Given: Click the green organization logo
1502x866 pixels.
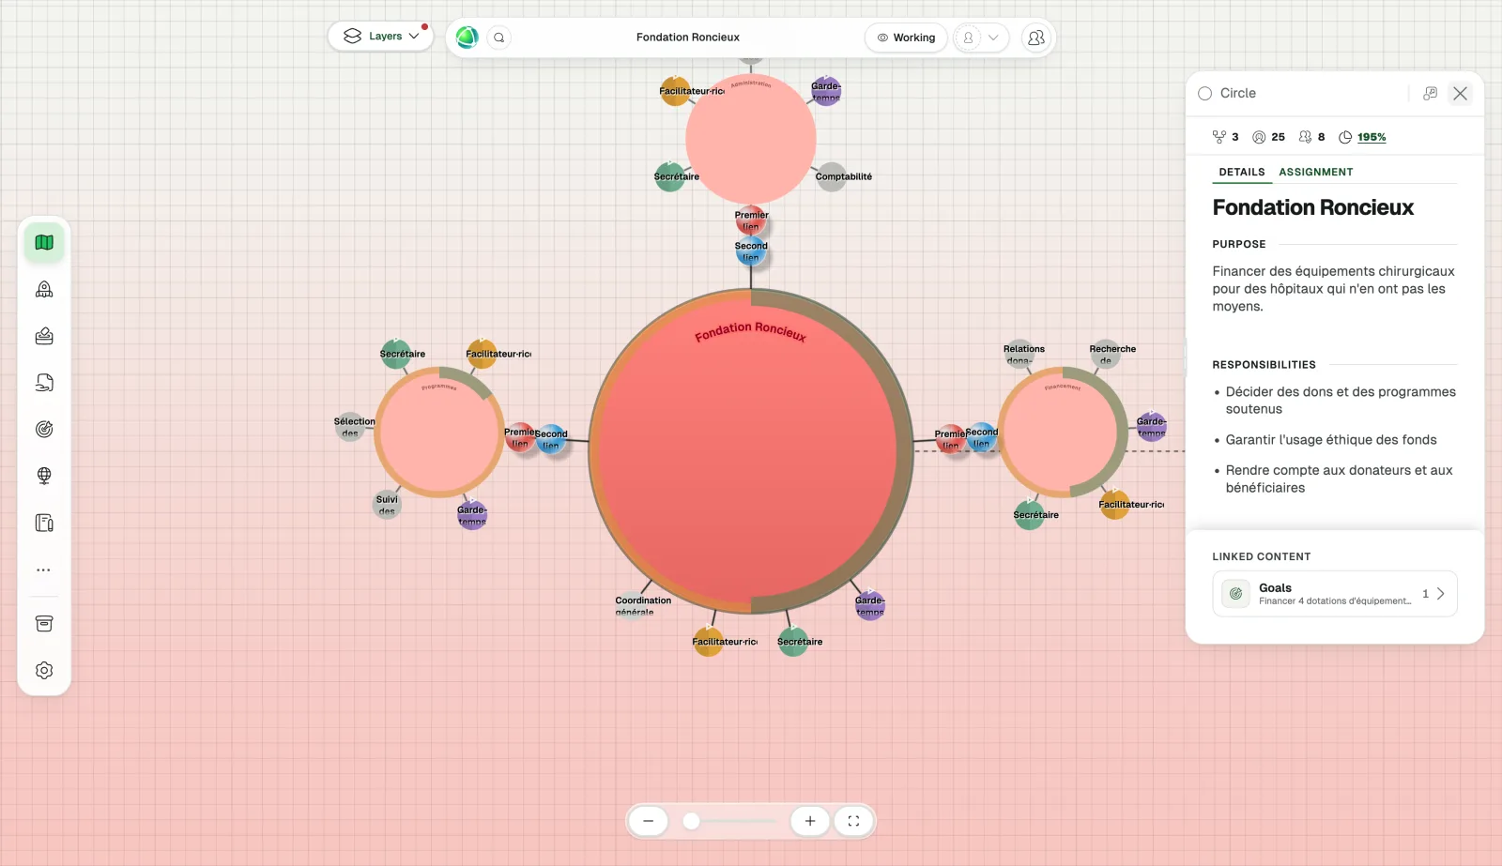Looking at the screenshot, I should pyautogui.click(x=467, y=38).
